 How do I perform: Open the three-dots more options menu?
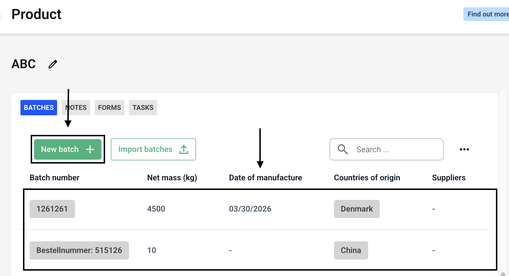tap(464, 149)
